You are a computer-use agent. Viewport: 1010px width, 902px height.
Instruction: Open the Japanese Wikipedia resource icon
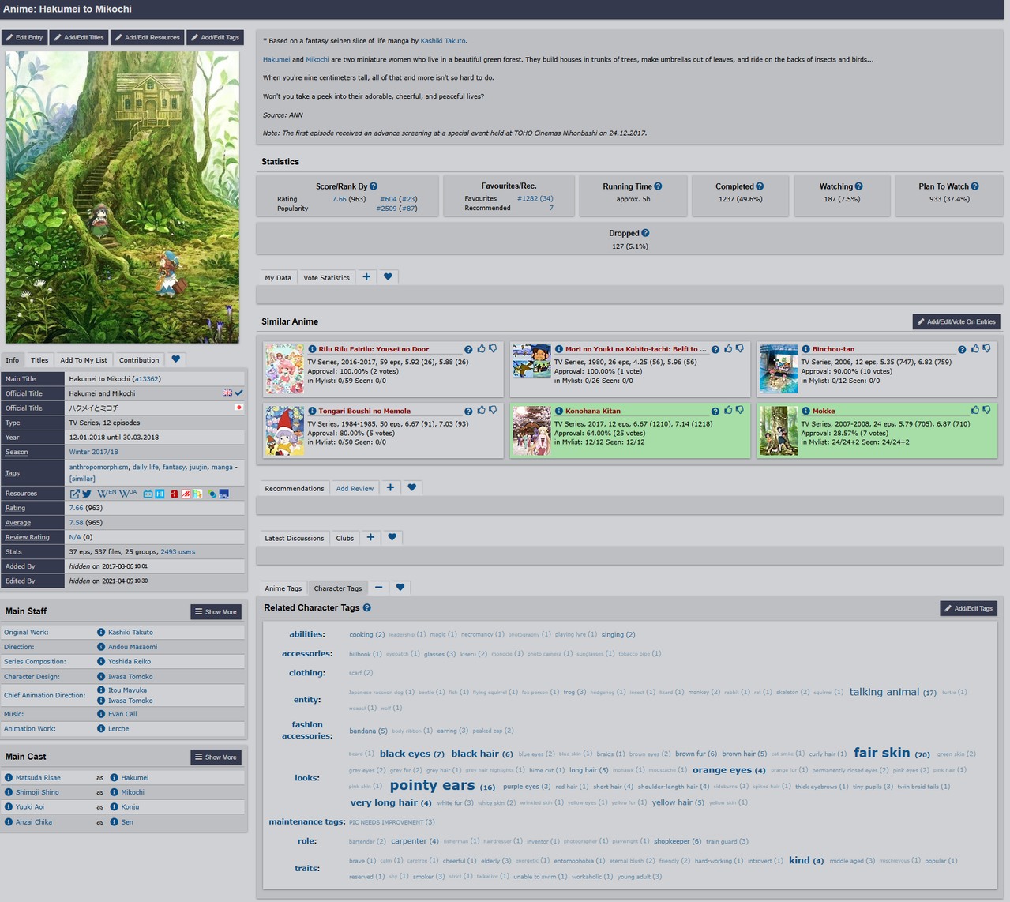click(128, 494)
